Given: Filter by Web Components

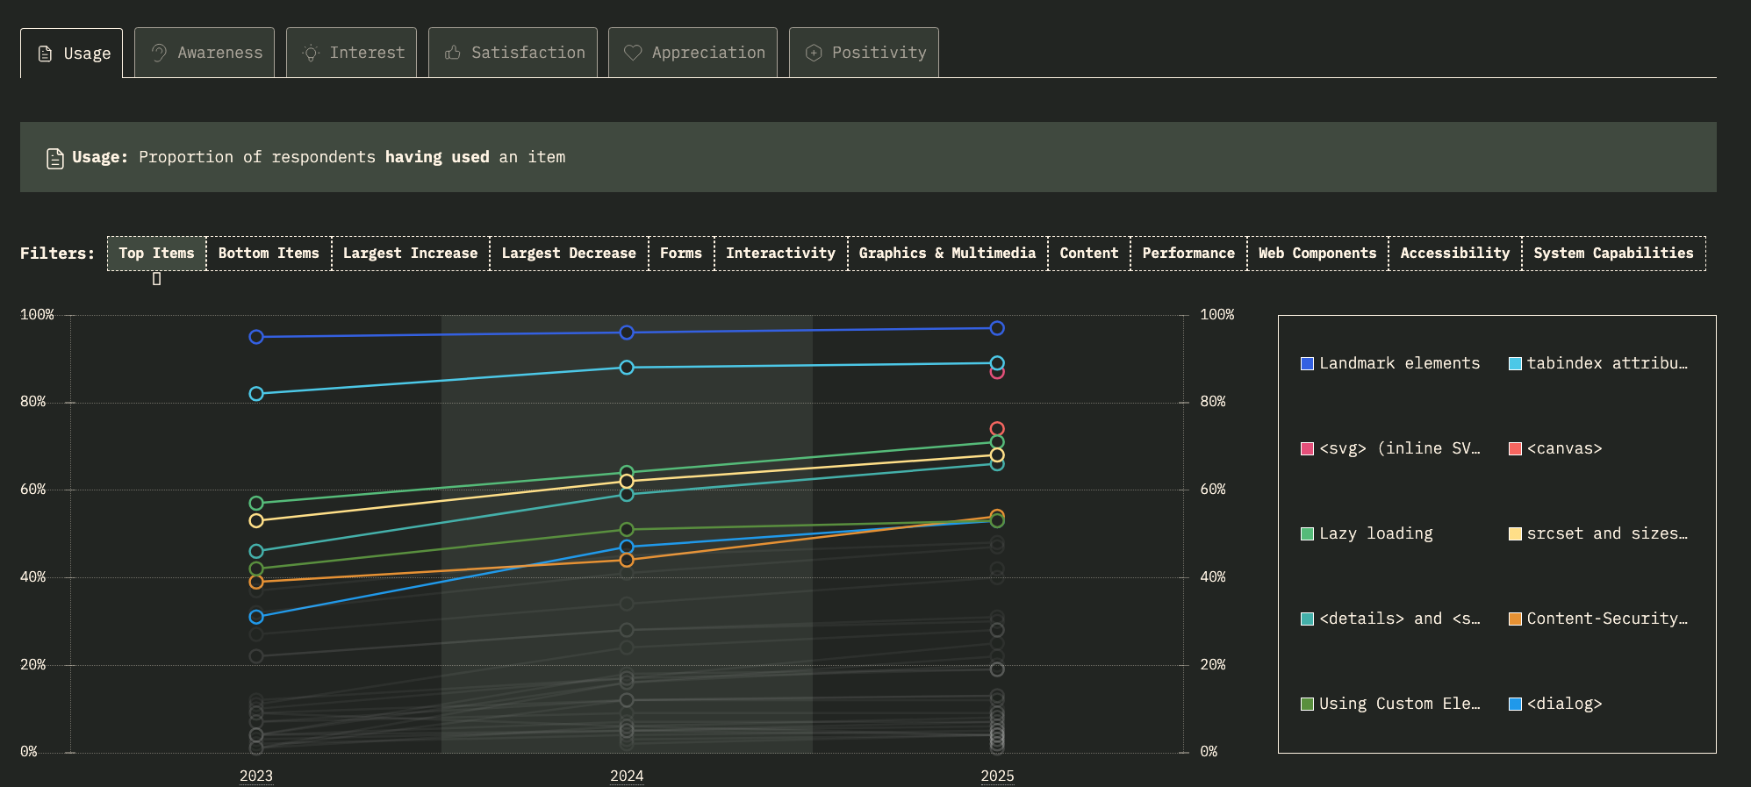Looking at the screenshot, I should (x=1317, y=254).
